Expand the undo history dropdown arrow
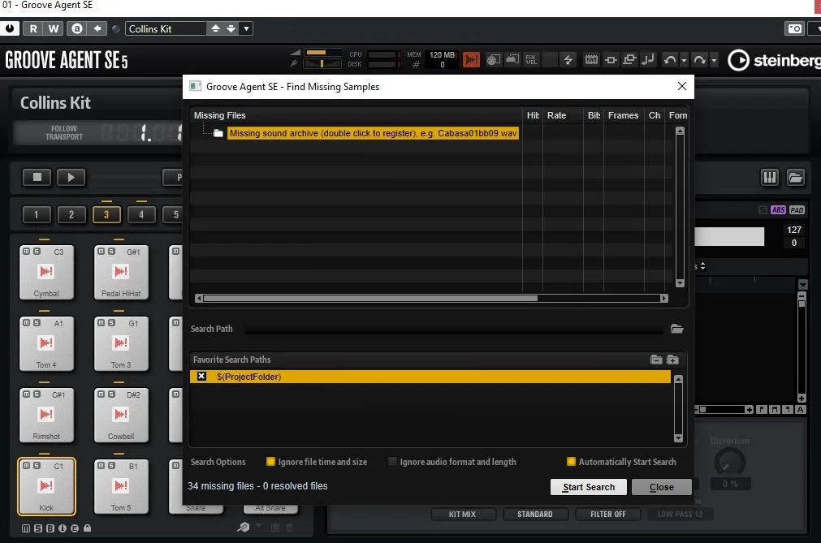 click(684, 60)
